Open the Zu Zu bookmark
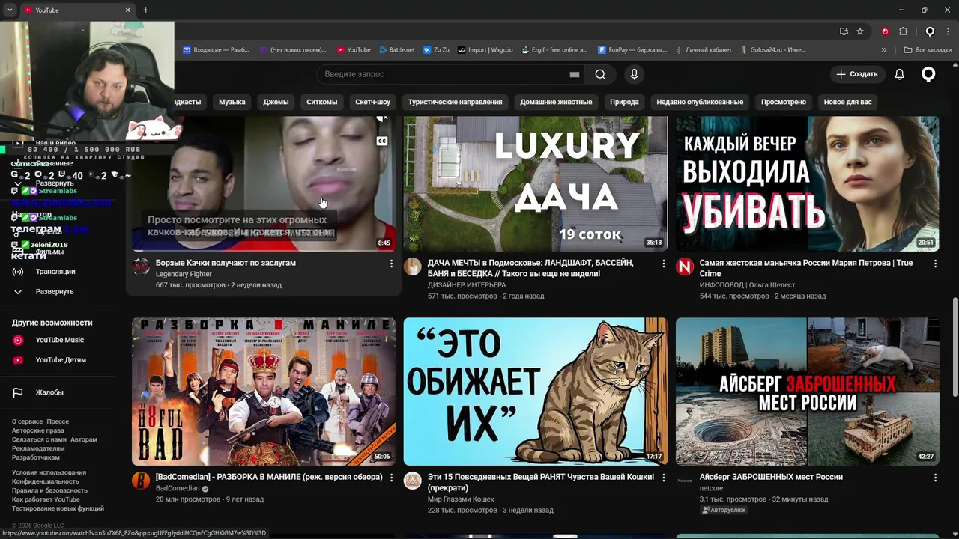959x539 pixels. coord(436,50)
